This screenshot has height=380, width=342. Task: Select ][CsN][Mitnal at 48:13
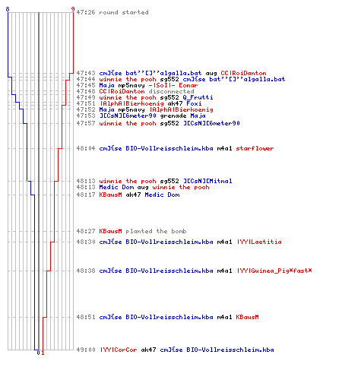(x=207, y=181)
